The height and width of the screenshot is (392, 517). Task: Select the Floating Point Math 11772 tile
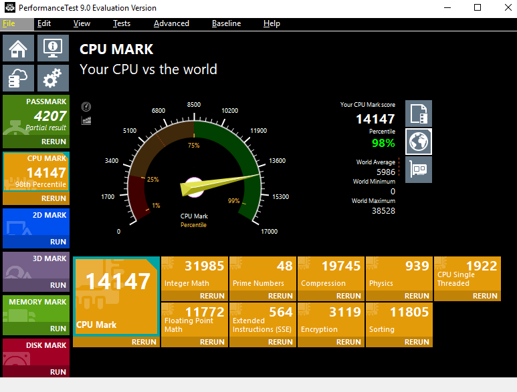point(195,320)
